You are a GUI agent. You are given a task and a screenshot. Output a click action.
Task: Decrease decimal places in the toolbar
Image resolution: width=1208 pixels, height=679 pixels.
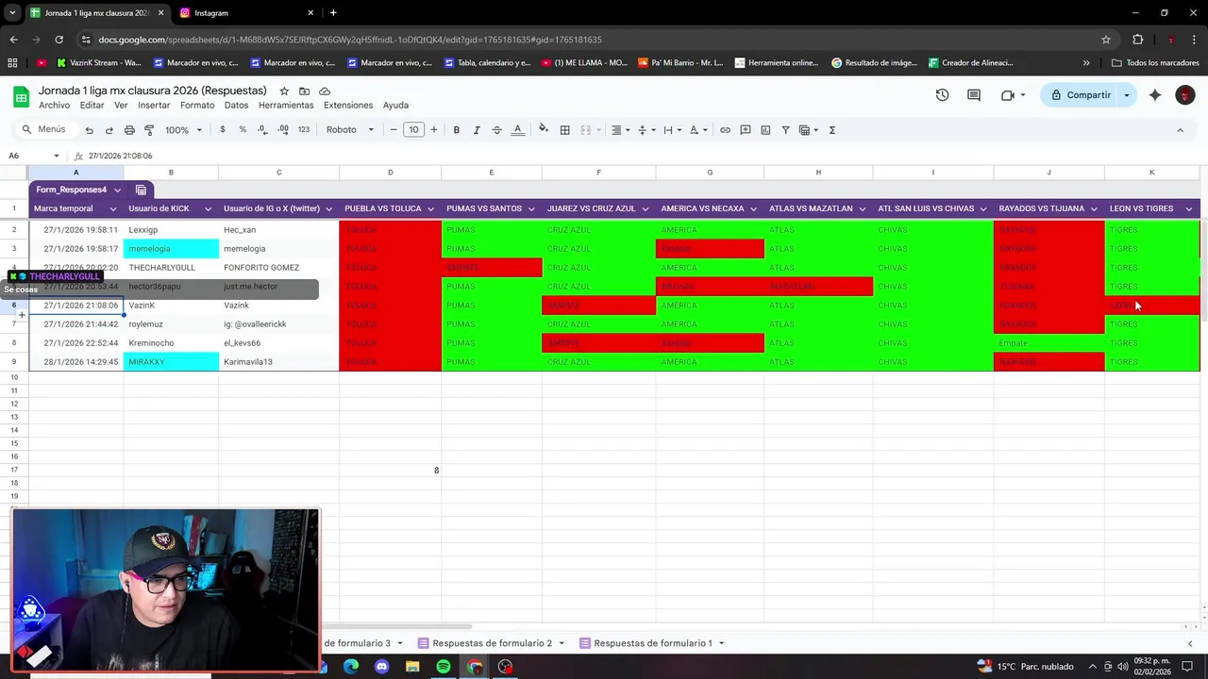[x=262, y=130]
